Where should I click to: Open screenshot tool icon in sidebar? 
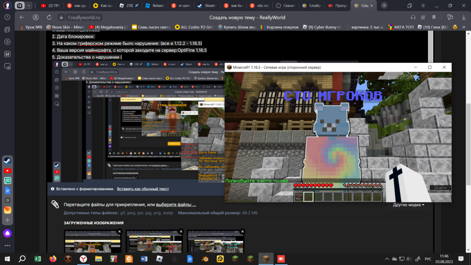8,66
